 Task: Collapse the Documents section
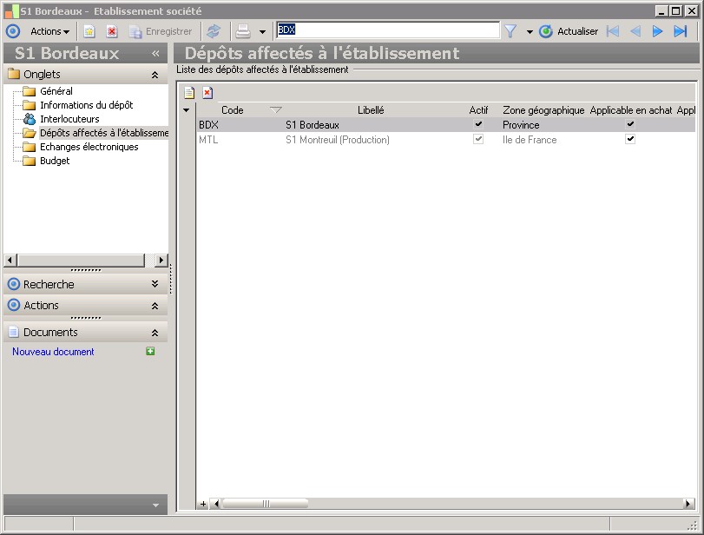(155, 333)
